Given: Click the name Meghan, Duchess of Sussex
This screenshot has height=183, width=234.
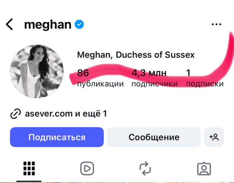Looking at the screenshot, I should point(136,55).
